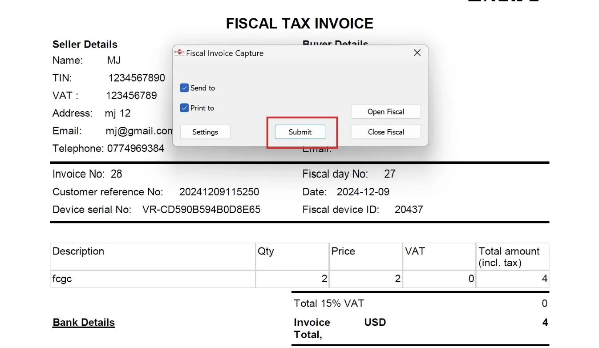This screenshot has height=348, width=599.
Task: Click the Open Fiscal button
Action: click(386, 112)
